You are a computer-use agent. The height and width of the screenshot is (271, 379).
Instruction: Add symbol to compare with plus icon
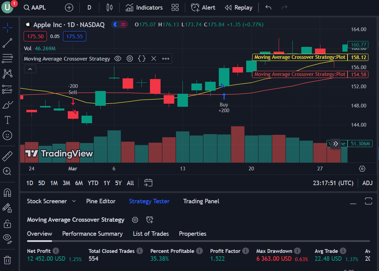69,8
